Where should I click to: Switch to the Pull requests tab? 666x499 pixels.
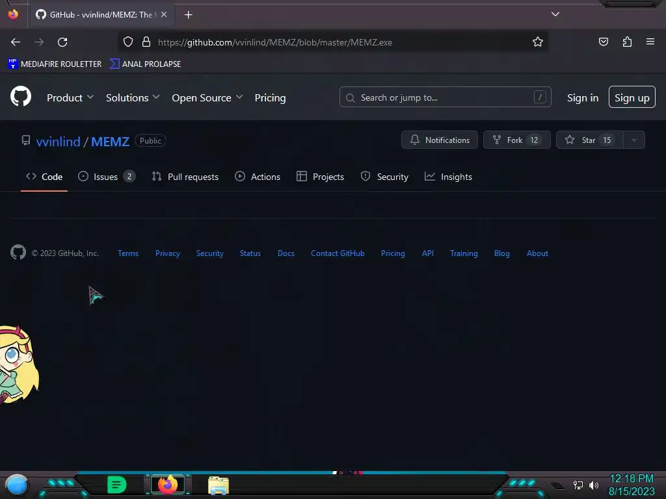pos(185,177)
